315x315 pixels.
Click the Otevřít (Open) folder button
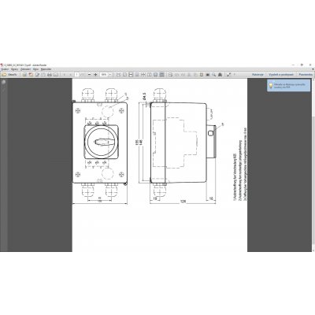pos(9,75)
